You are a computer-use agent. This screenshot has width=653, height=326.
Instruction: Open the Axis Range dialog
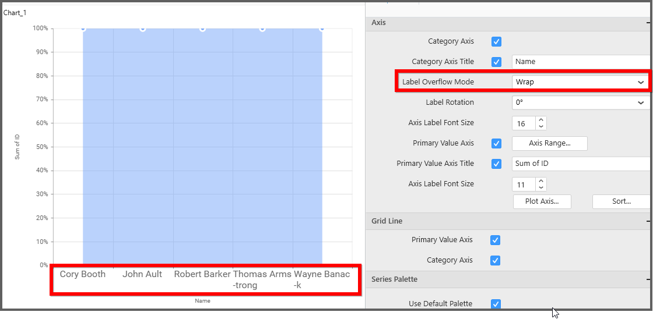(x=549, y=143)
